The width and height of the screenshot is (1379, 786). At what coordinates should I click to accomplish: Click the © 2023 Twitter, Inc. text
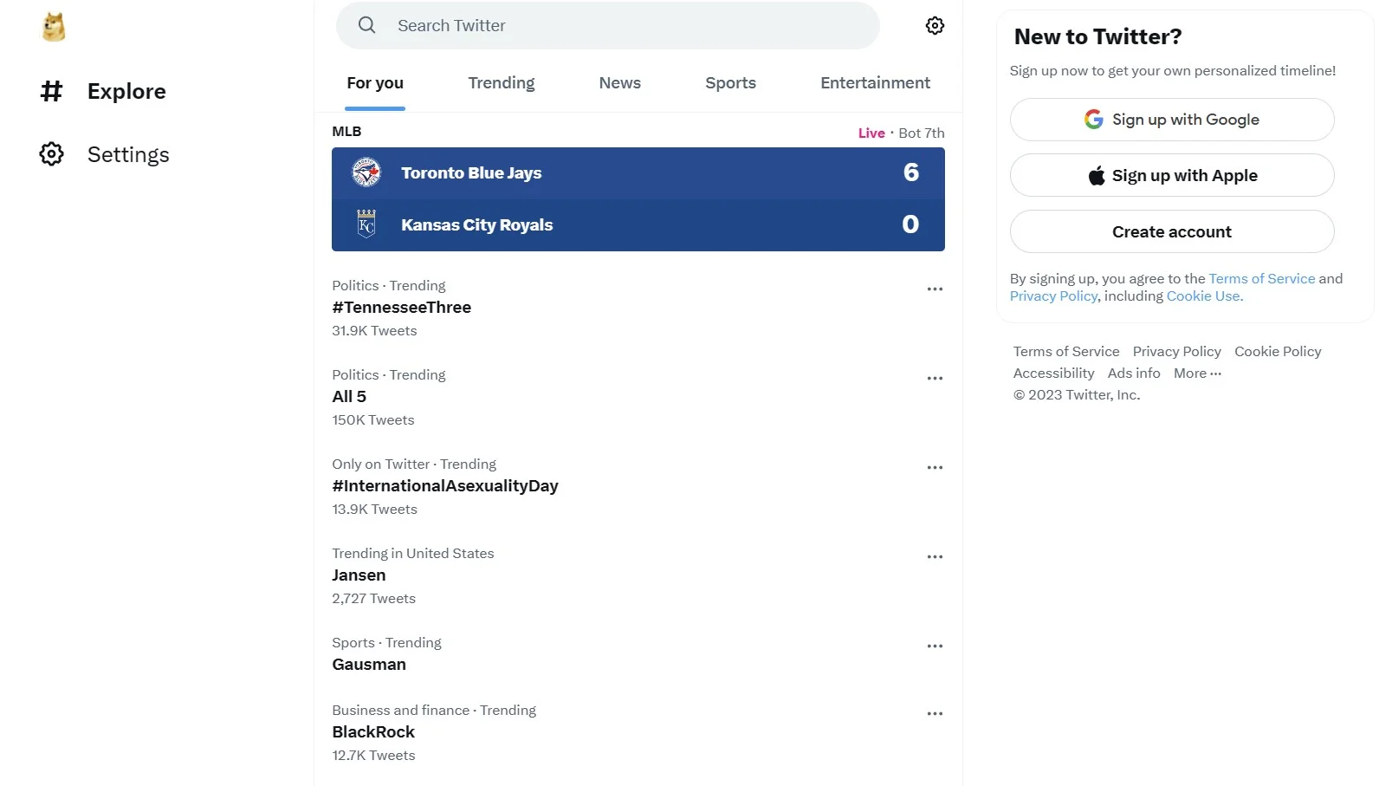[1077, 395]
